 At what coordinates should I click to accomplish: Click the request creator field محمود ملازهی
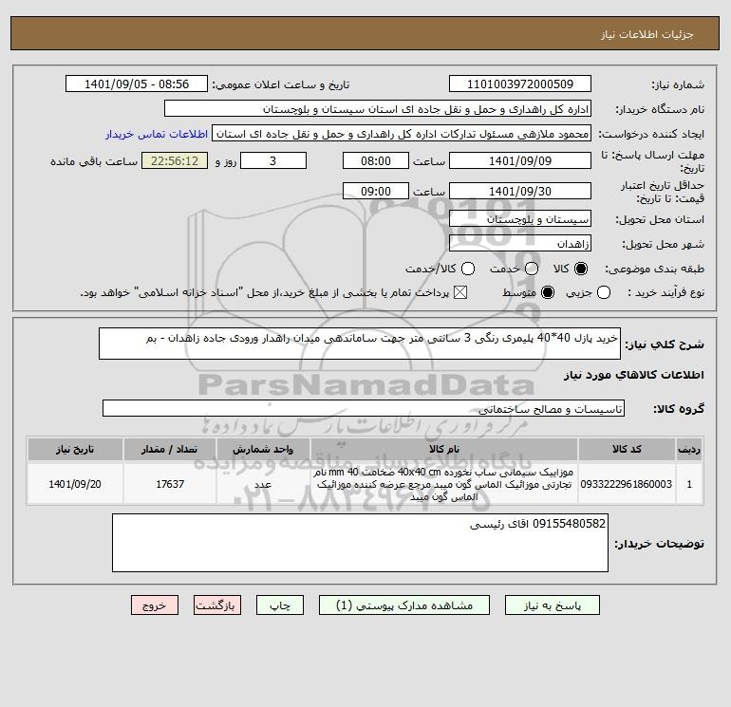click(402, 134)
